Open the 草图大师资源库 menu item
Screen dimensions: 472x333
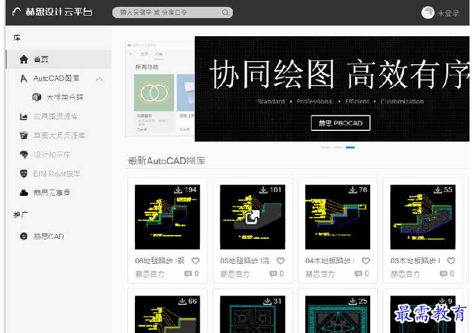[59, 135]
